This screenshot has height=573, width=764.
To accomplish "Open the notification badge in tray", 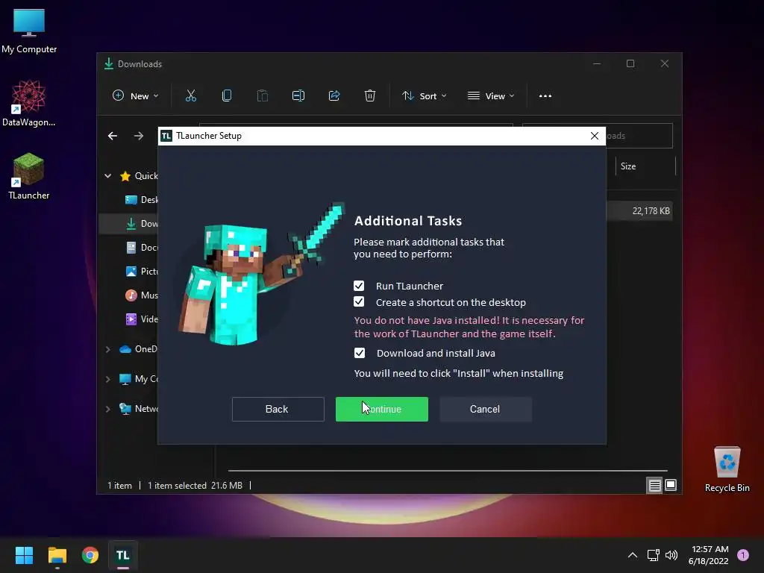I will (x=743, y=555).
